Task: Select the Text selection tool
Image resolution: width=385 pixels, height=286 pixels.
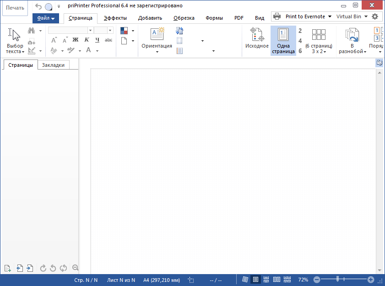Action: pos(15,40)
